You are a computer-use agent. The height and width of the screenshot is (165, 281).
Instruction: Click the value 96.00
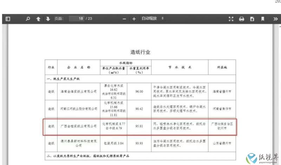139,91
